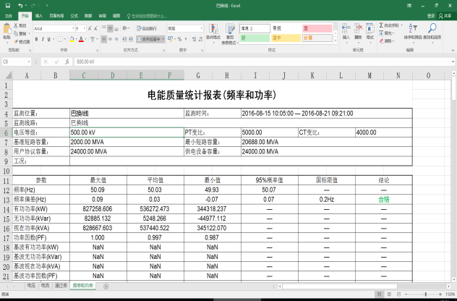Click the Insert Function fx button
Image resolution: width=457 pixels, height=301 pixels.
click(x=67, y=62)
